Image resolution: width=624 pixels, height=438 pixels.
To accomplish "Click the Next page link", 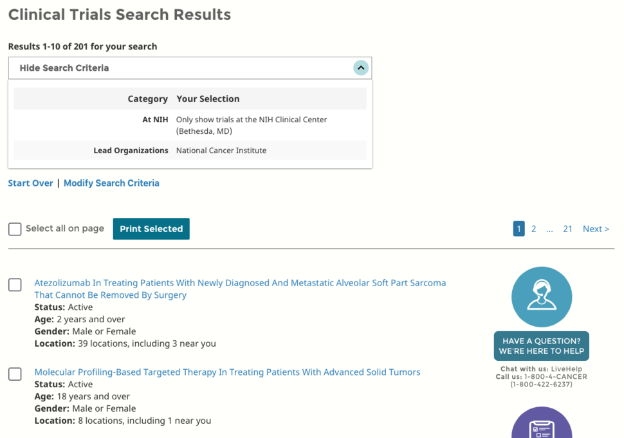I will [596, 229].
